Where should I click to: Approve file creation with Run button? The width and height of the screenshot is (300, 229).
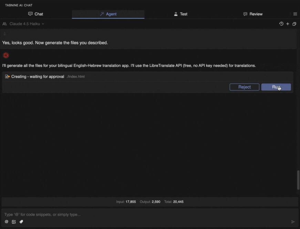(x=276, y=87)
